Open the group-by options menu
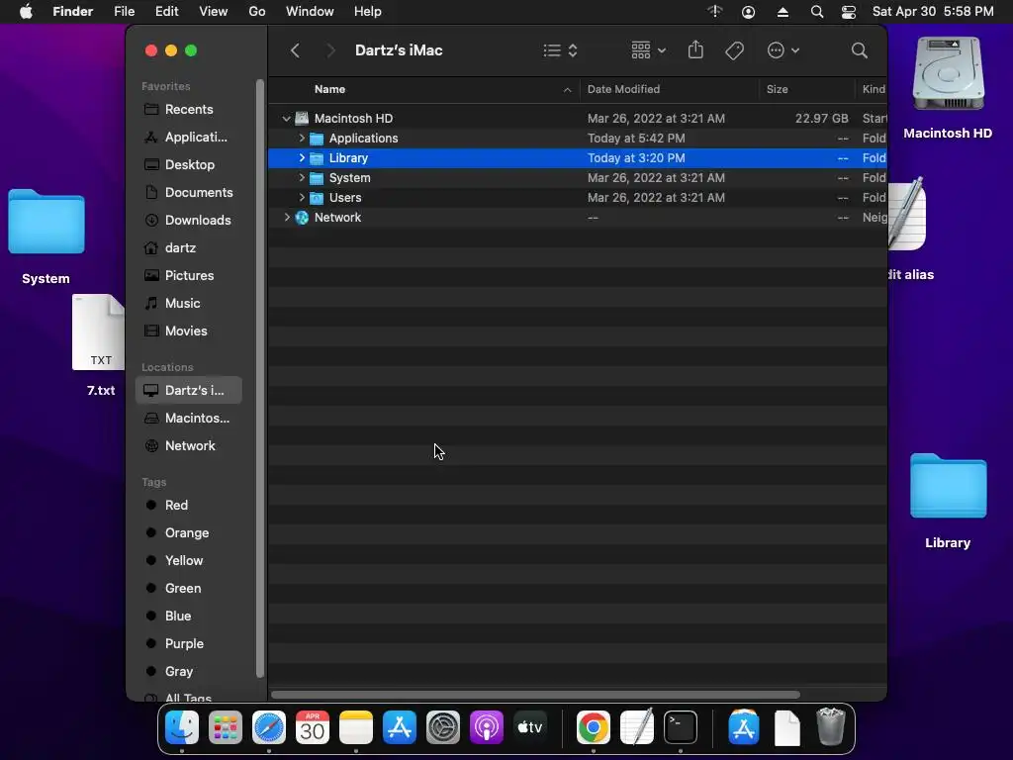 [x=648, y=50]
